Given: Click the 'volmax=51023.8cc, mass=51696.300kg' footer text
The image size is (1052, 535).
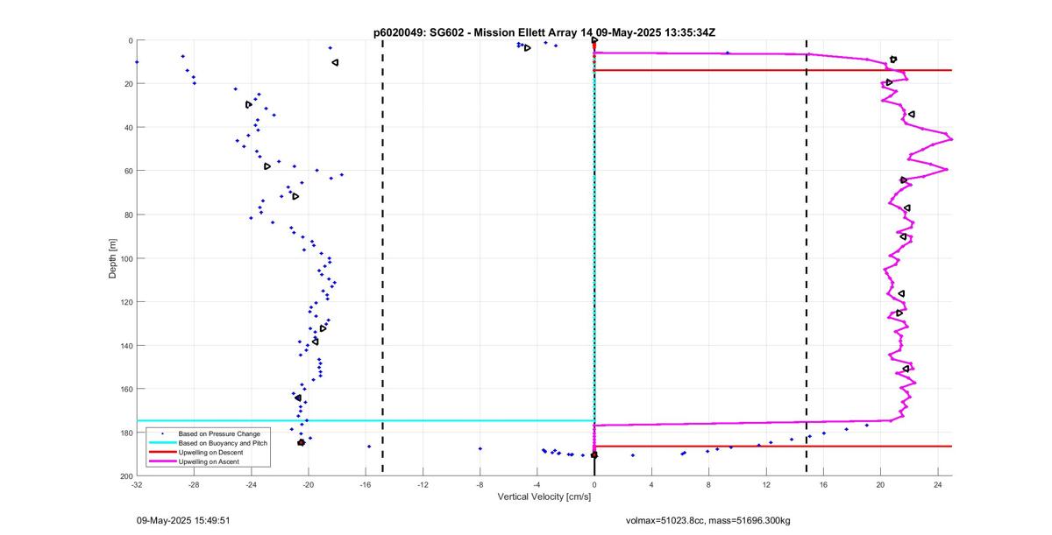Looking at the screenshot, I should pos(707,520).
